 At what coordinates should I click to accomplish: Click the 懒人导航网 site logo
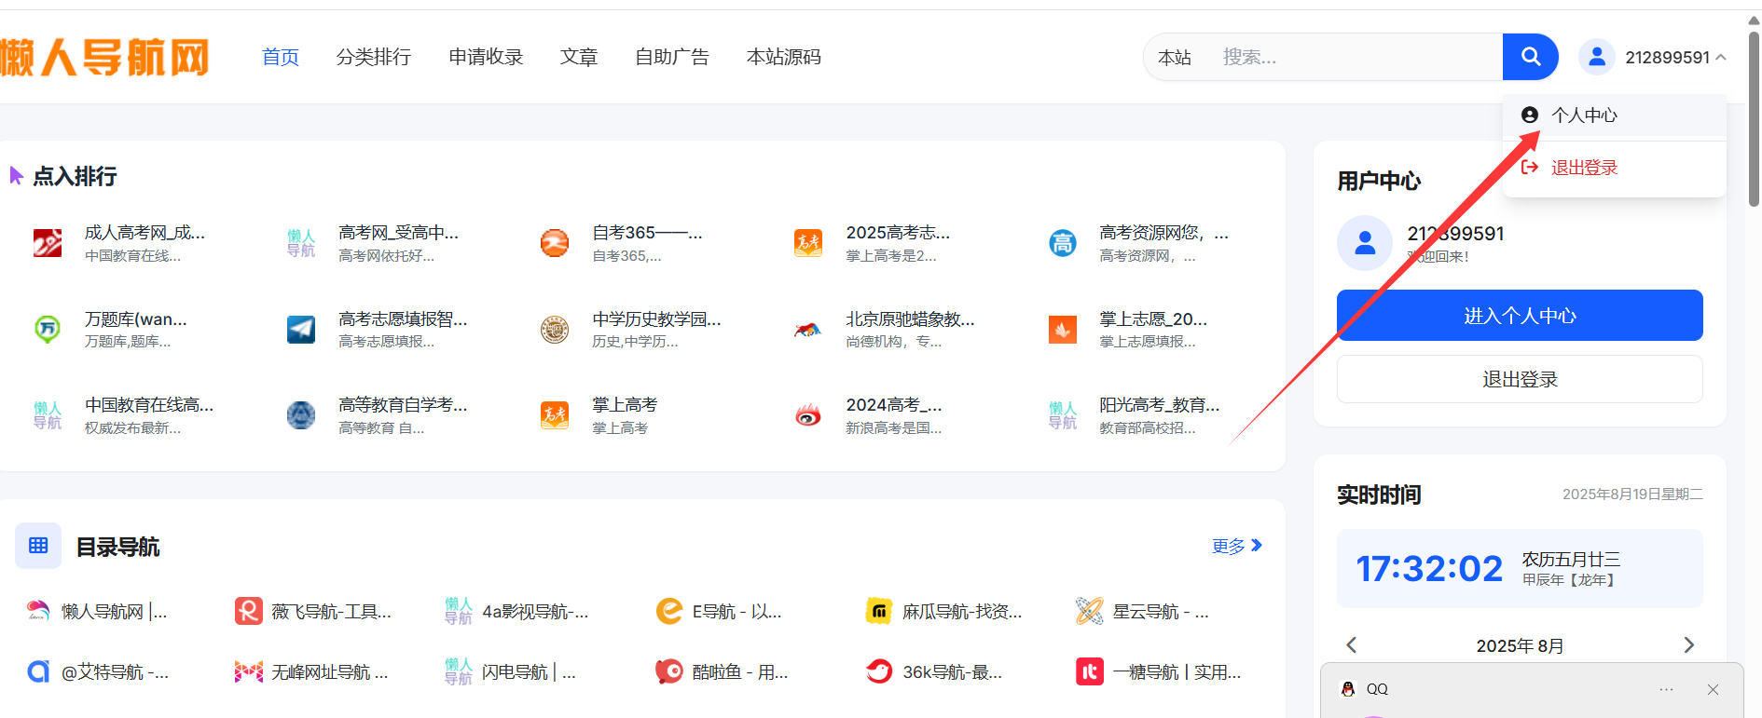click(104, 57)
